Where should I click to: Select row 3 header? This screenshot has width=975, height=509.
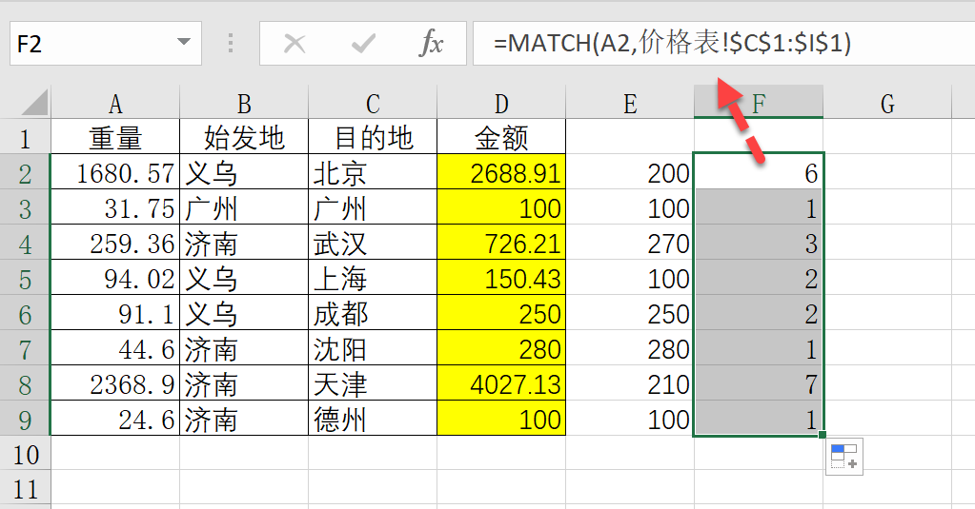(x=25, y=207)
